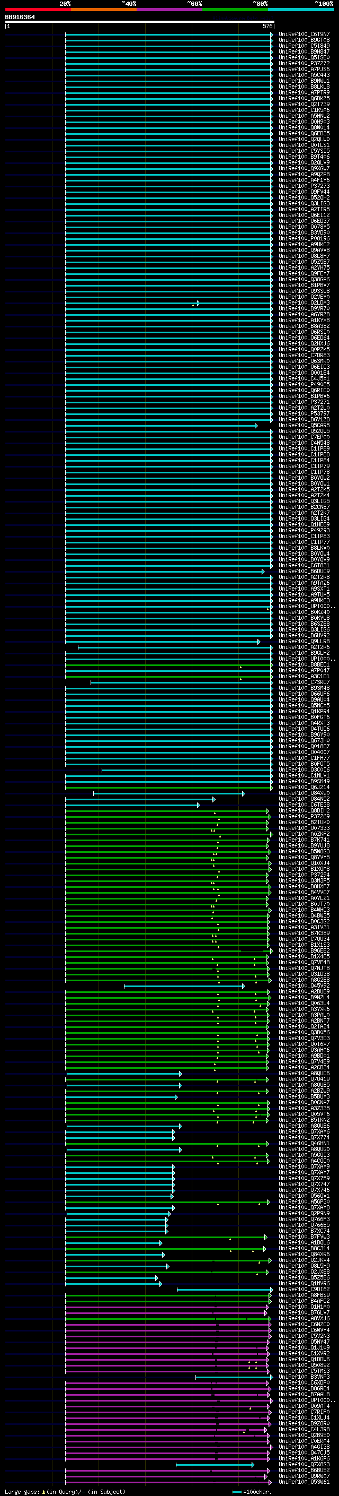
Task: Click the green ~80% identity legend segment
Action: (235, 10)
